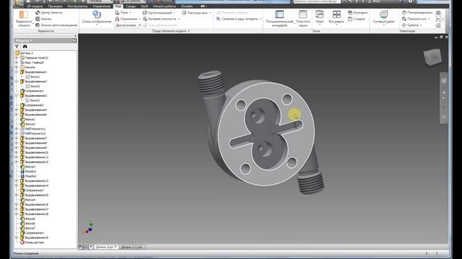This screenshot has width=462, height=259.
Task: Select Эскиз2 in model tree
Action: pos(32,86)
